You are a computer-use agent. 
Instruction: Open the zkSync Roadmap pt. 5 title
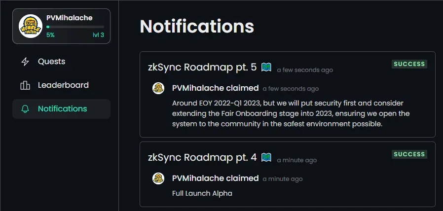point(202,68)
